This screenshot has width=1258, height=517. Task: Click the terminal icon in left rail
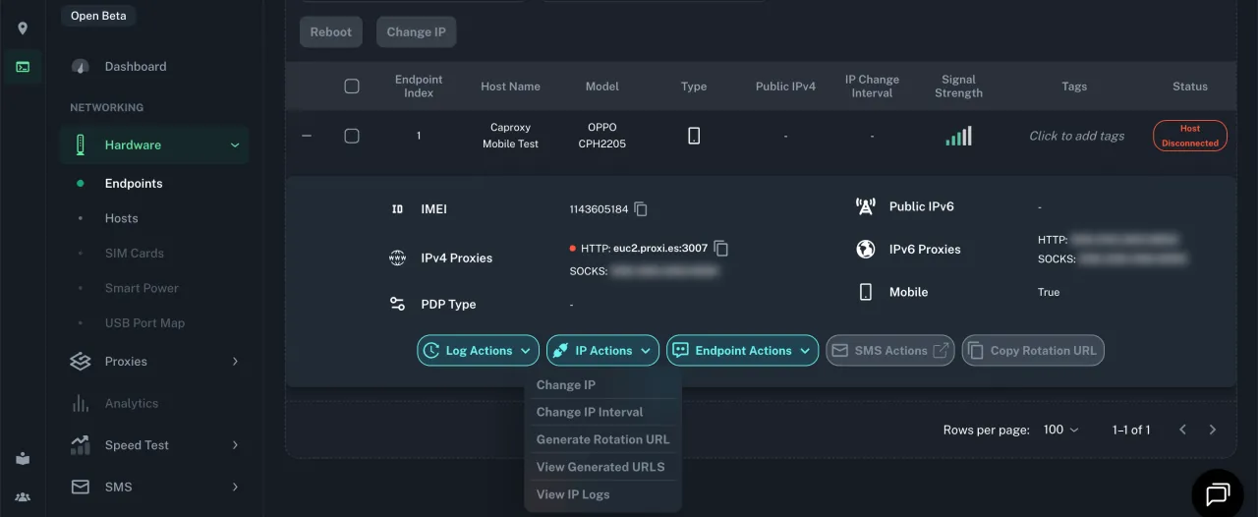point(23,67)
